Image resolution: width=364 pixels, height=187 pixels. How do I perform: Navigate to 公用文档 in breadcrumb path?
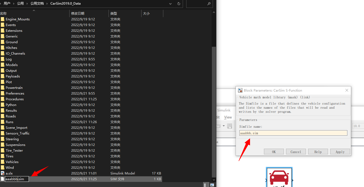coord(37,4)
